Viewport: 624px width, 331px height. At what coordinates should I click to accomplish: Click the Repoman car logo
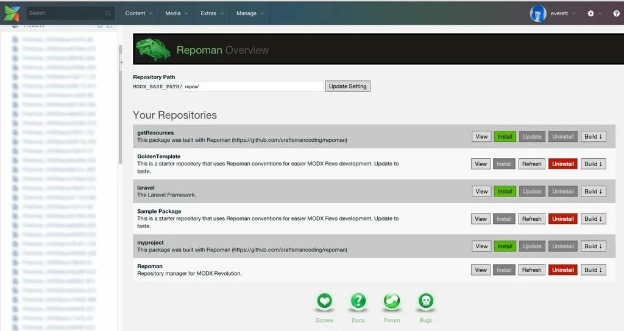[x=153, y=49]
